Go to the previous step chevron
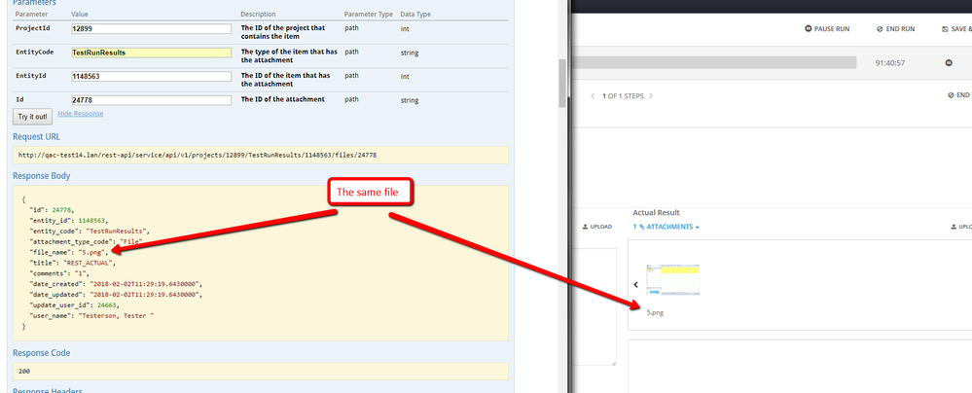 [x=592, y=96]
